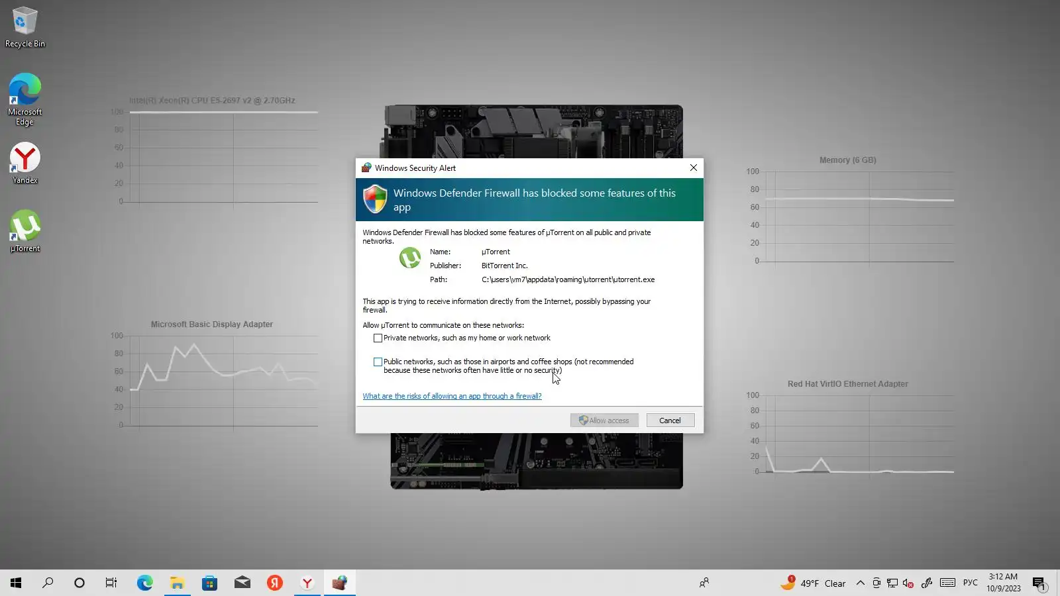Open Yandex Browser Y icon on taskbar
Viewport: 1060px width, 596px height.
point(307,583)
